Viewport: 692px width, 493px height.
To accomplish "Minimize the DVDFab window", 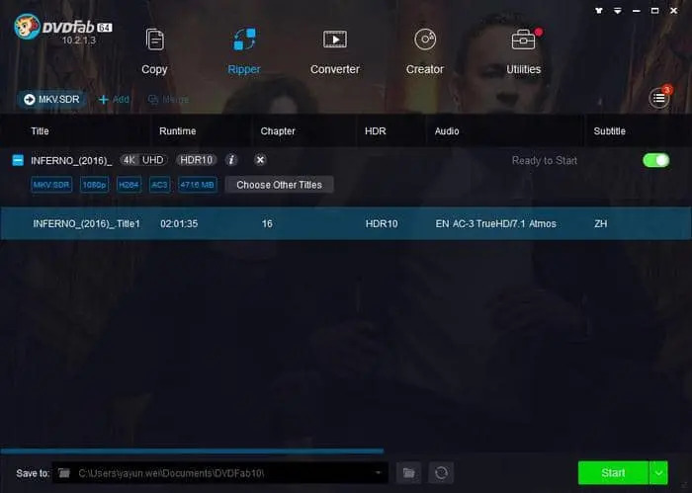I will pos(637,11).
